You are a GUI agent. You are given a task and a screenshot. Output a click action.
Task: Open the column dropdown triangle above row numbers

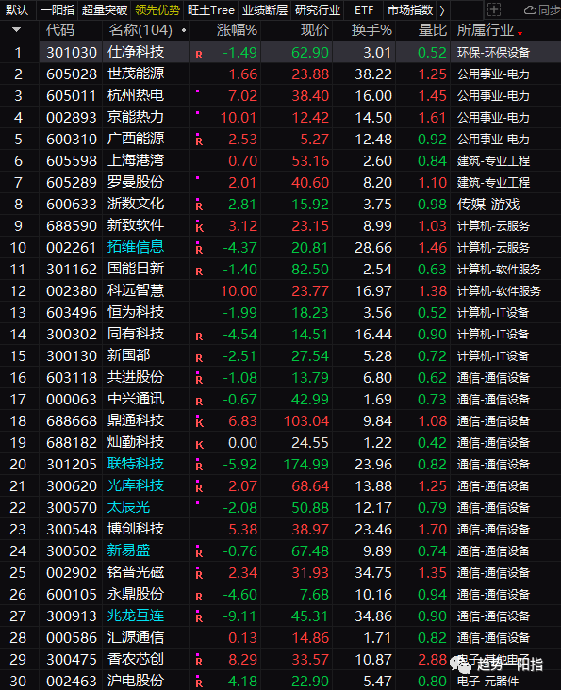17,30
